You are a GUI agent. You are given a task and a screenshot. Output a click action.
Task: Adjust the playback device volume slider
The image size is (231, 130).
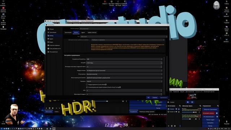(188, 119)
